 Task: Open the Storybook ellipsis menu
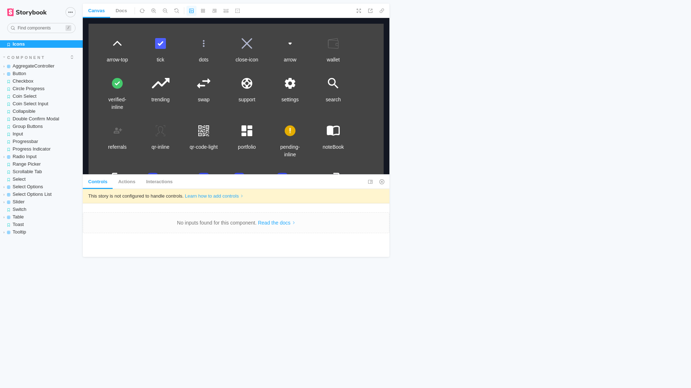[71, 12]
